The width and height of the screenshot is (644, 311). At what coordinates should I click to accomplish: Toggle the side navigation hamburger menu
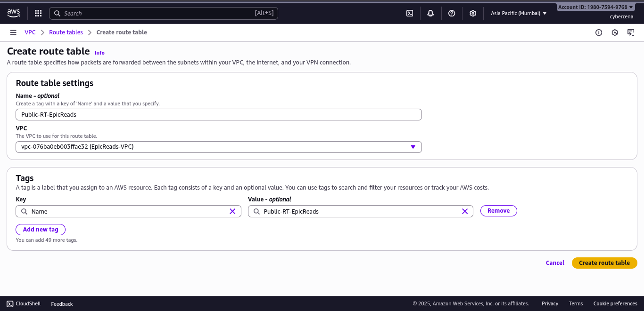point(13,32)
